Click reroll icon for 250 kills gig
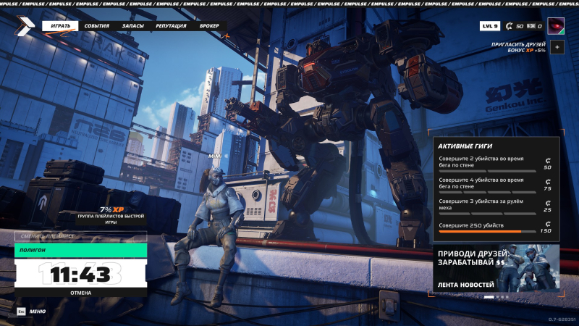Image resolution: width=579 pixels, height=326 pixels. coord(548,224)
